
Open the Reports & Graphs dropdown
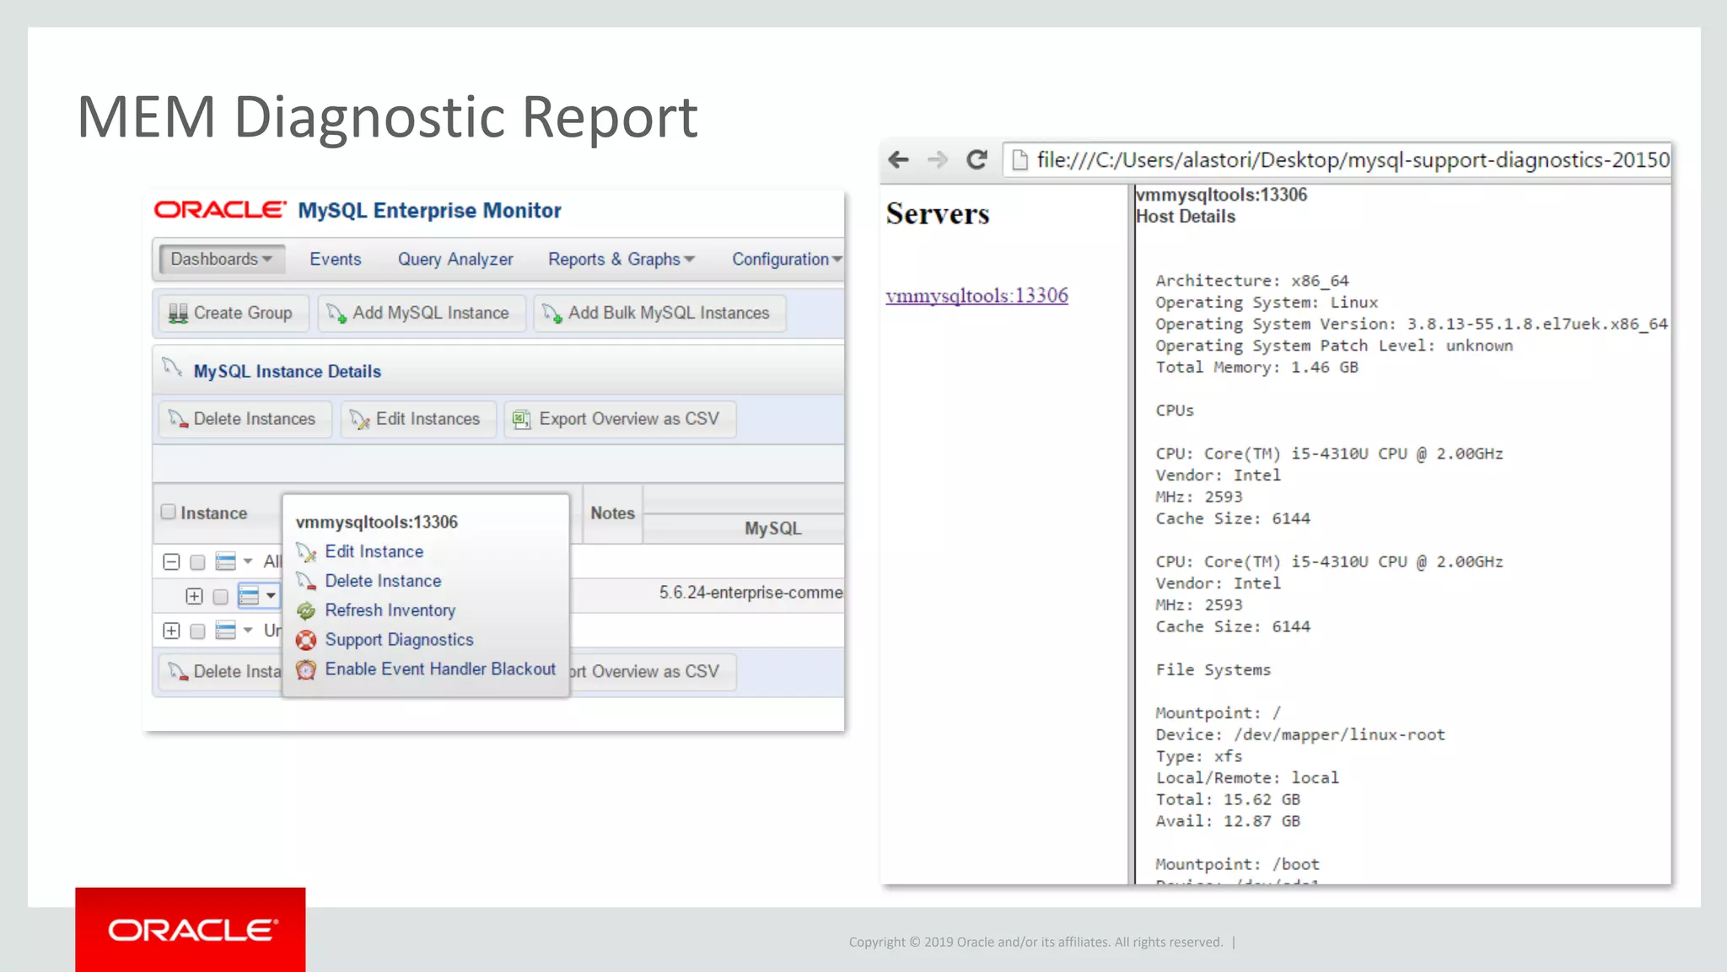tap(621, 259)
